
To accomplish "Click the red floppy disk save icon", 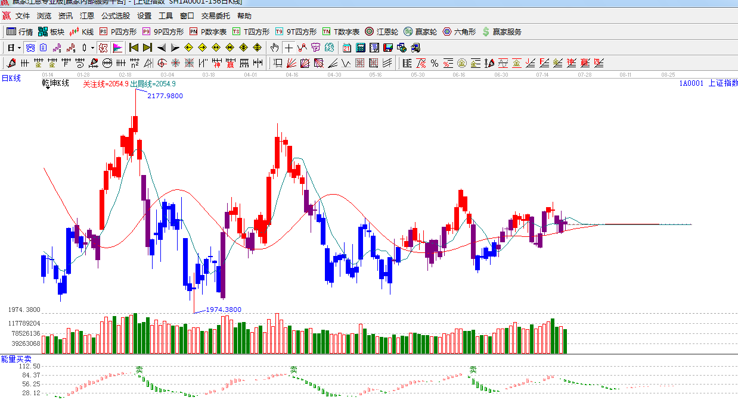I will (387, 48).
